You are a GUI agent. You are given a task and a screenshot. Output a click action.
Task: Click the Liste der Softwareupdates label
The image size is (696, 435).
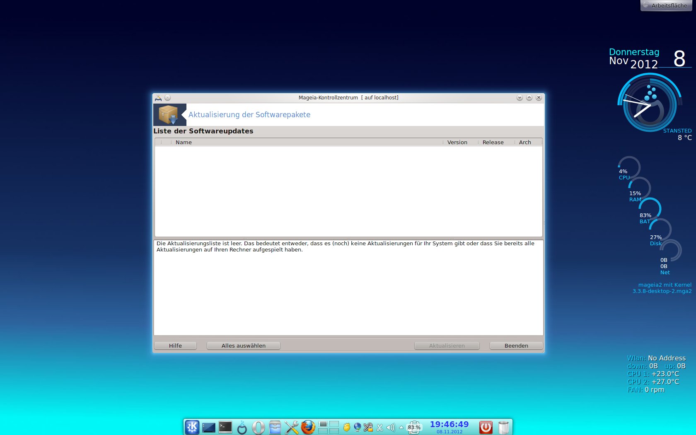tap(203, 131)
